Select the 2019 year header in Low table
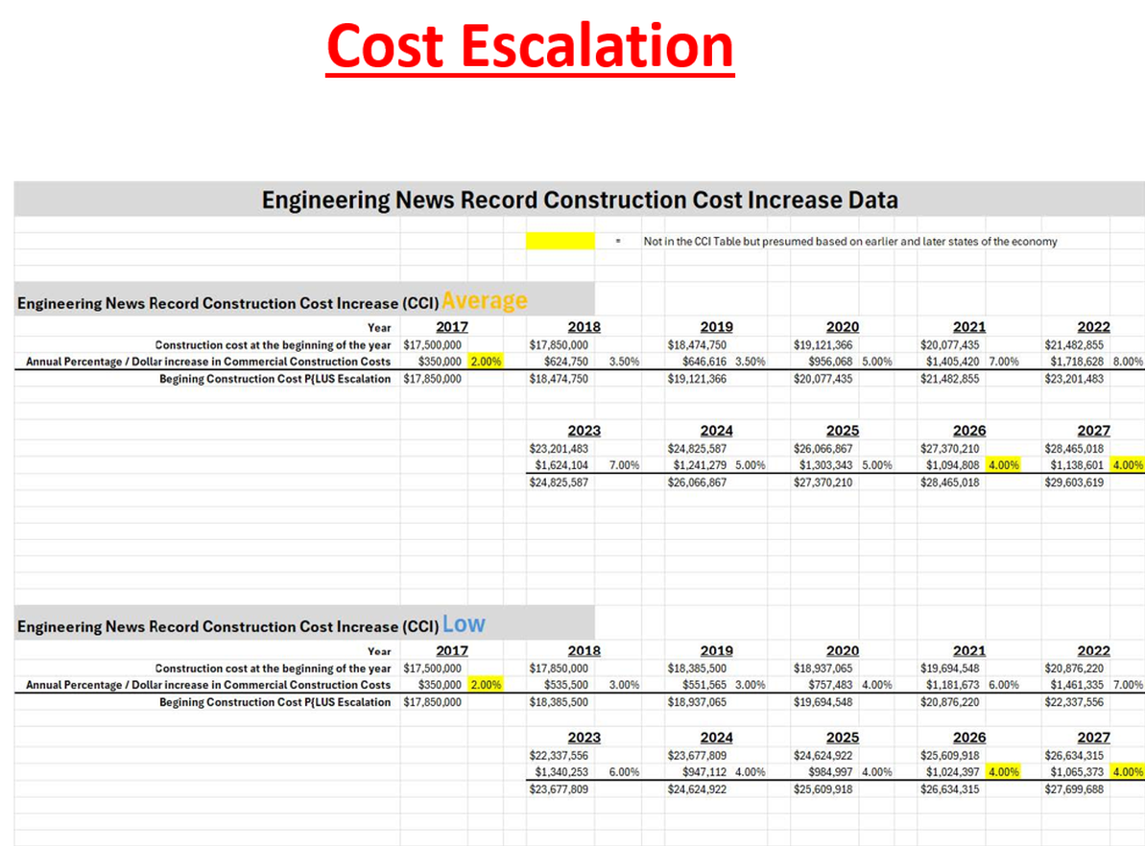The width and height of the screenshot is (1145, 846). tap(716, 650)
